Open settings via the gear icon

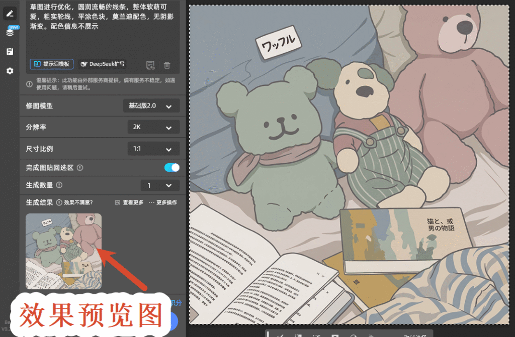point(10,71)
